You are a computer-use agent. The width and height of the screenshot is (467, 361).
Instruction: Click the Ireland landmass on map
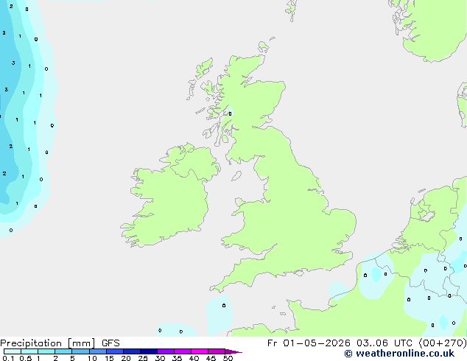pos(169,197)
